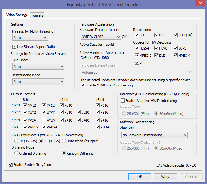207x184 pixels.
Task: Click the disabled Automatic hardware device dropdown
Action: pyautogui.click(x=136, y=72)
